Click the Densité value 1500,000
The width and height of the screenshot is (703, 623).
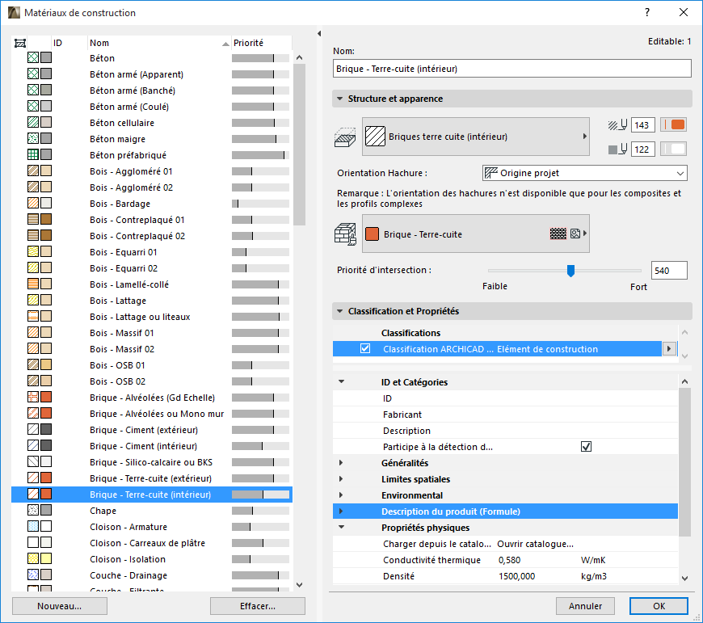[x=516, y=576]
